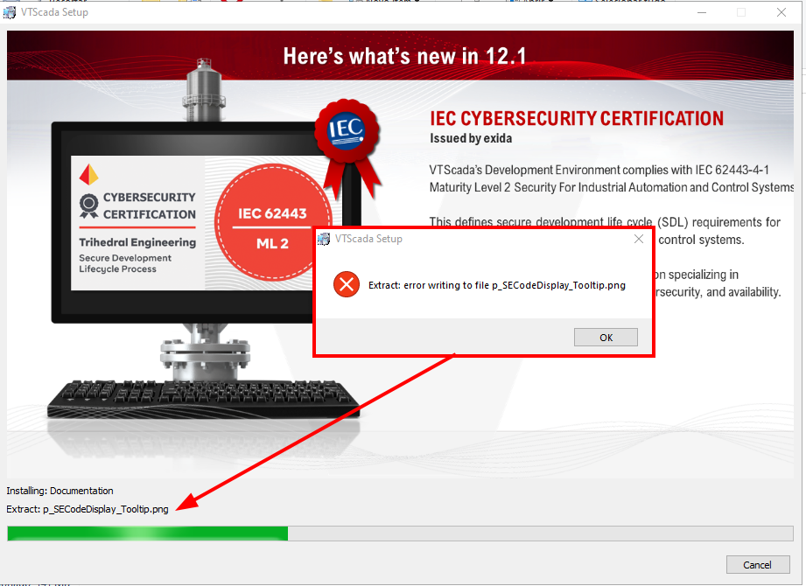Confirm the error with the OK button
806x586 pixels.
coord(606,338)
